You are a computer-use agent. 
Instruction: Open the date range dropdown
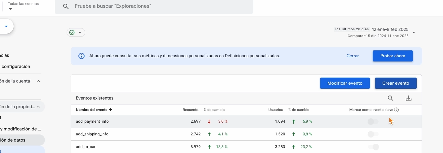click(x=414, y=32)
